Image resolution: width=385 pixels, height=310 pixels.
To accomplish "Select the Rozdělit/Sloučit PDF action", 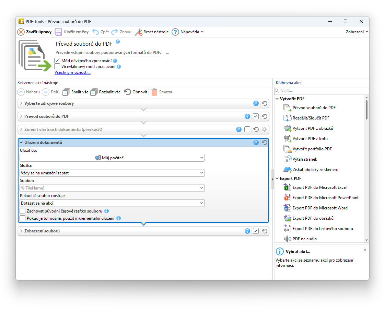I will click(307, 118).
